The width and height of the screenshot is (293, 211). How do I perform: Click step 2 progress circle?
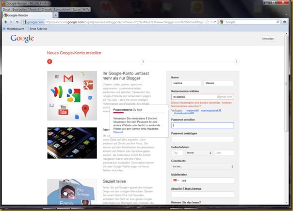pyautogui.click(x=143, y=61)
